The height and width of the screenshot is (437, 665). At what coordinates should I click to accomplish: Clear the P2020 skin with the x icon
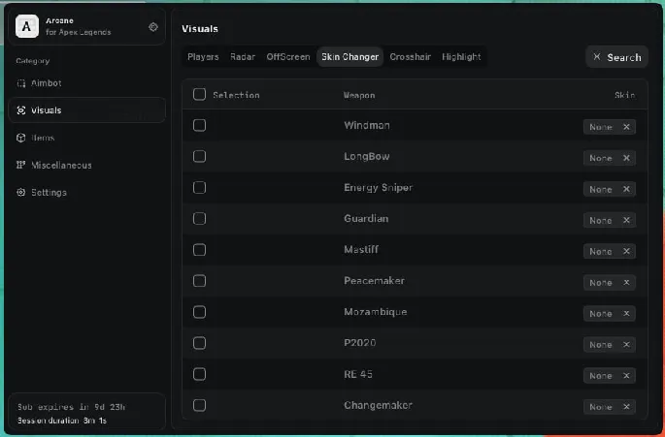tap(626, 344)
